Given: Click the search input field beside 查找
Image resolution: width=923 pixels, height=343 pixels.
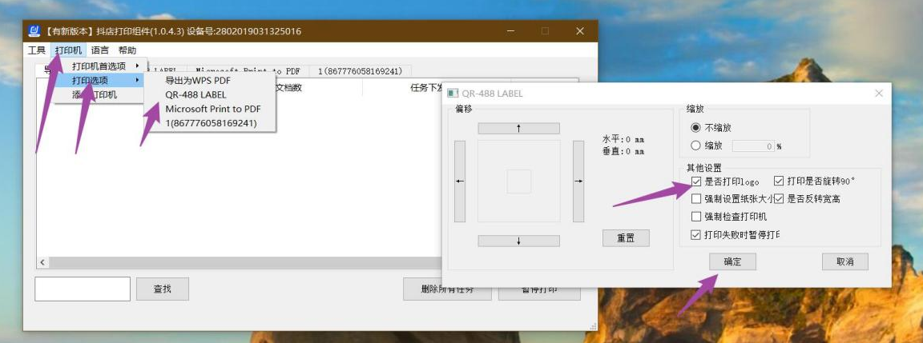Looking at the screenshot, I should (x=83, y=289).
